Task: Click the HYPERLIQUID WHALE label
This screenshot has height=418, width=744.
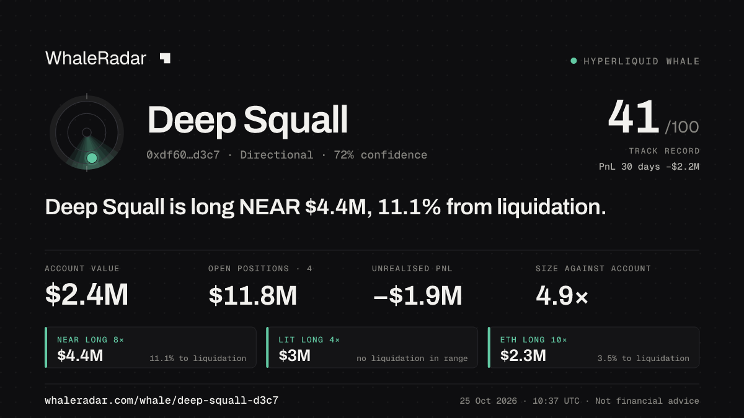Action: pyautogui.click(x=642, y=61)
